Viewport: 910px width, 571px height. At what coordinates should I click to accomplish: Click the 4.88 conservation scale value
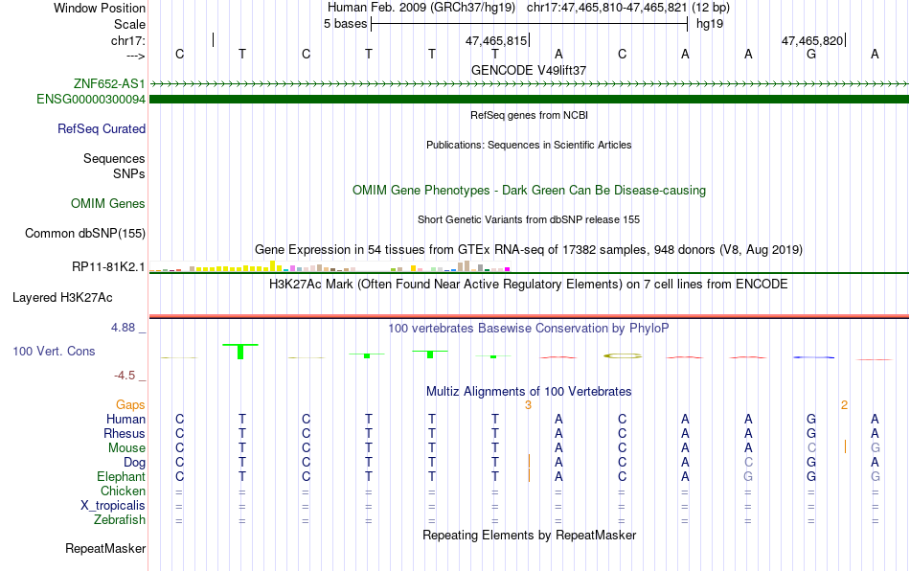124,328
